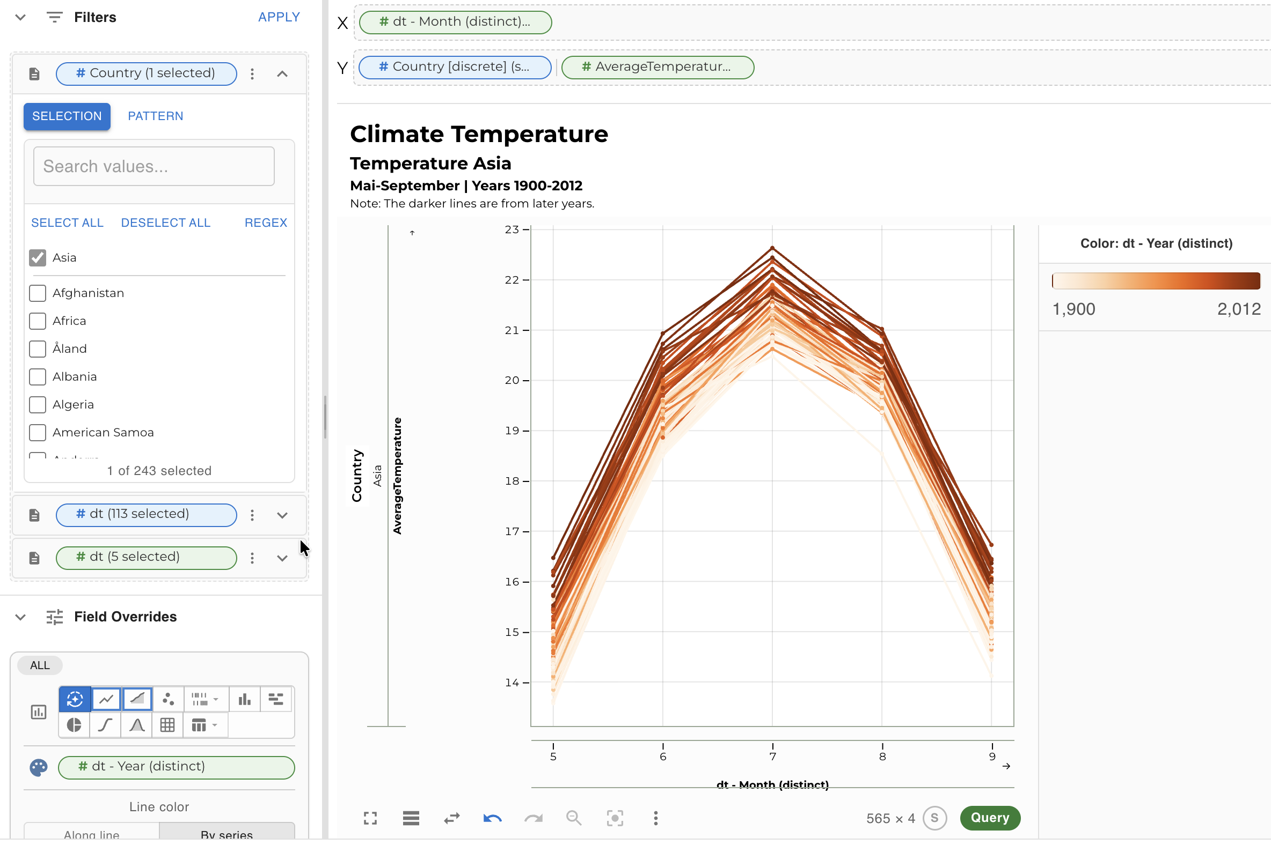This screenshot has width=1271, height=845.
Task: Click the REGEX button
Action: [266, 223]
